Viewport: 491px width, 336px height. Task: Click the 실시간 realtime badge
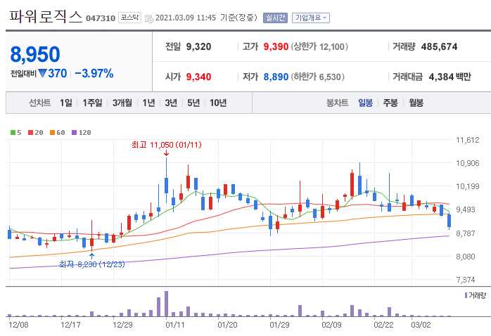pos(275,18)
